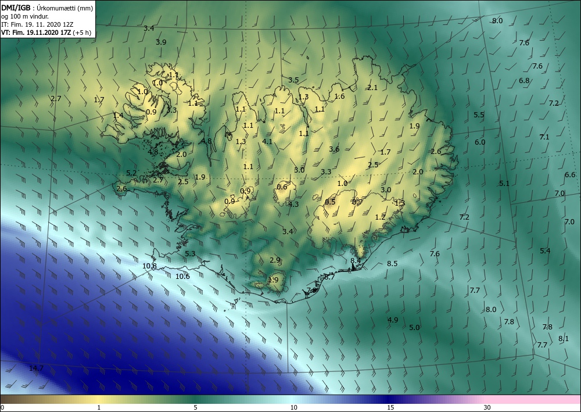Click the 'DMI/IGB : Úrkomumætti (mm)' title line
The width and height of the screenshot is (581, 412).
coord(47,8)
